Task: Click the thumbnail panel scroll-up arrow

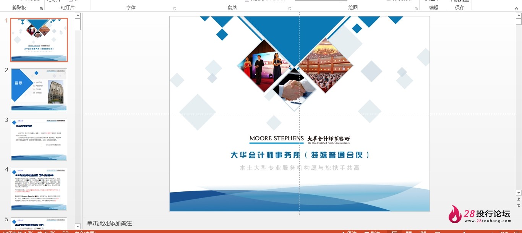Action: click(78, 15)
